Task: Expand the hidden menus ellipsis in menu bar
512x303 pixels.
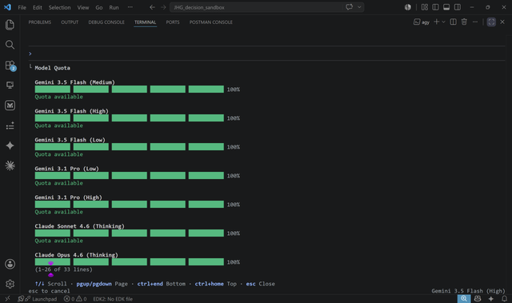Action: tap(130, 7)
